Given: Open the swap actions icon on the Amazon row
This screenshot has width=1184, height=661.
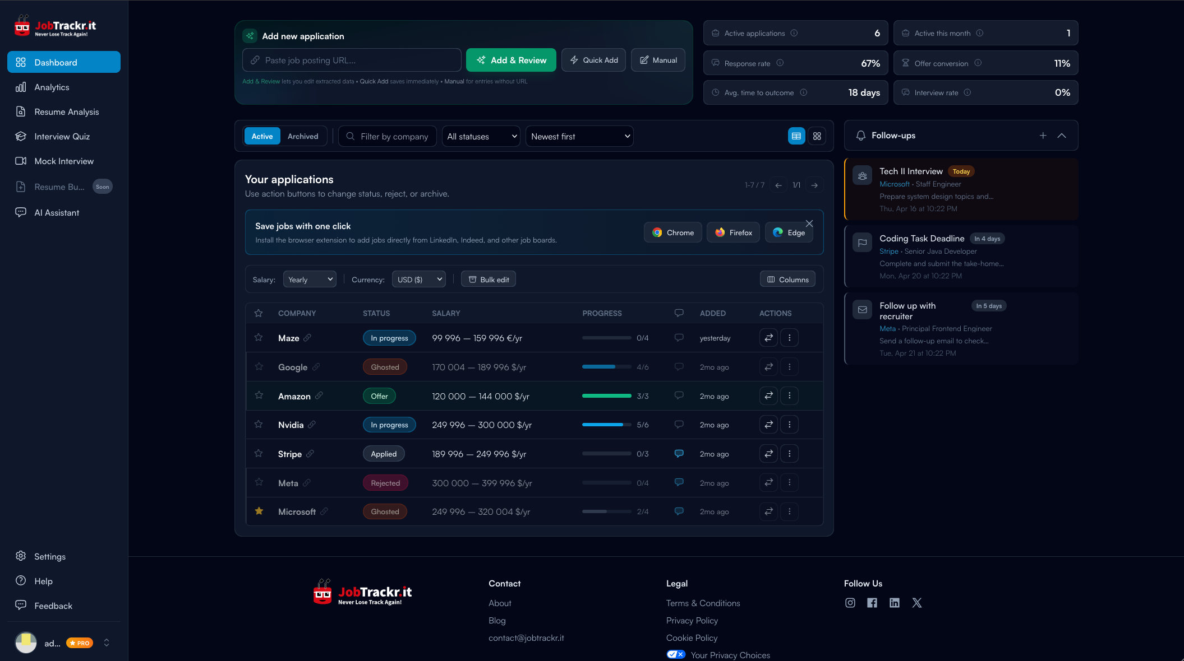Looking at the screenshot, I should [x=768, y=395].
